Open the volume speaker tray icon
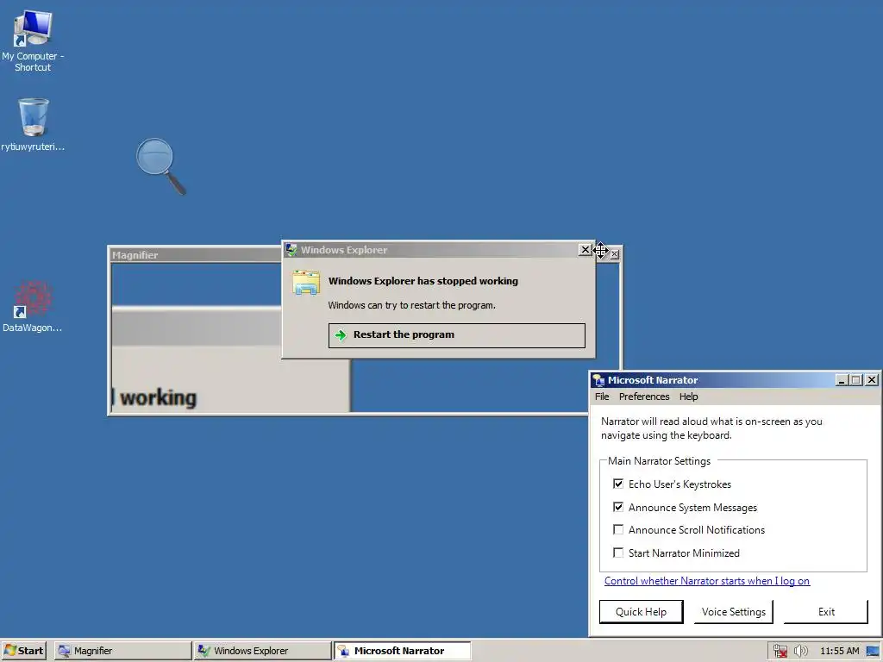The width and height of the screenshot is (883, 662). pos(801,651)
